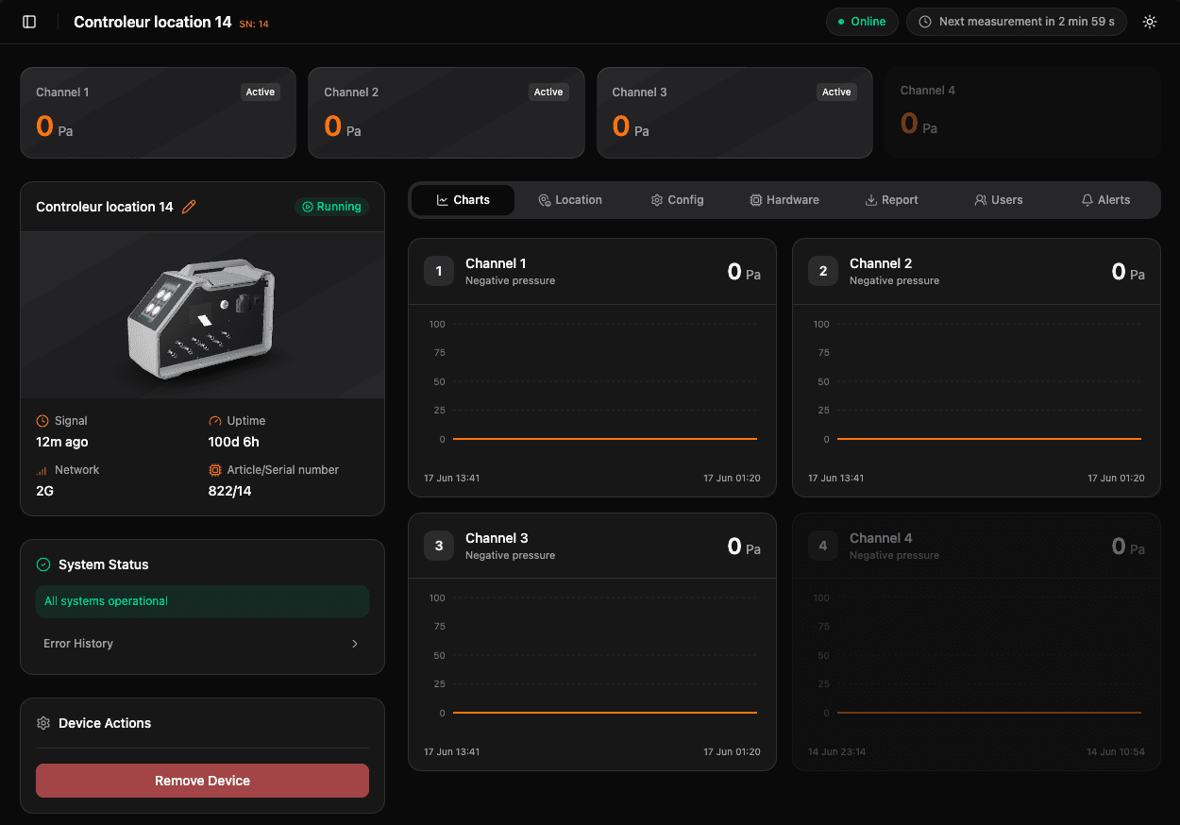This screenshot has width=1180, height=825.
Task: Click the Device Actions heading
Action: 105,723
